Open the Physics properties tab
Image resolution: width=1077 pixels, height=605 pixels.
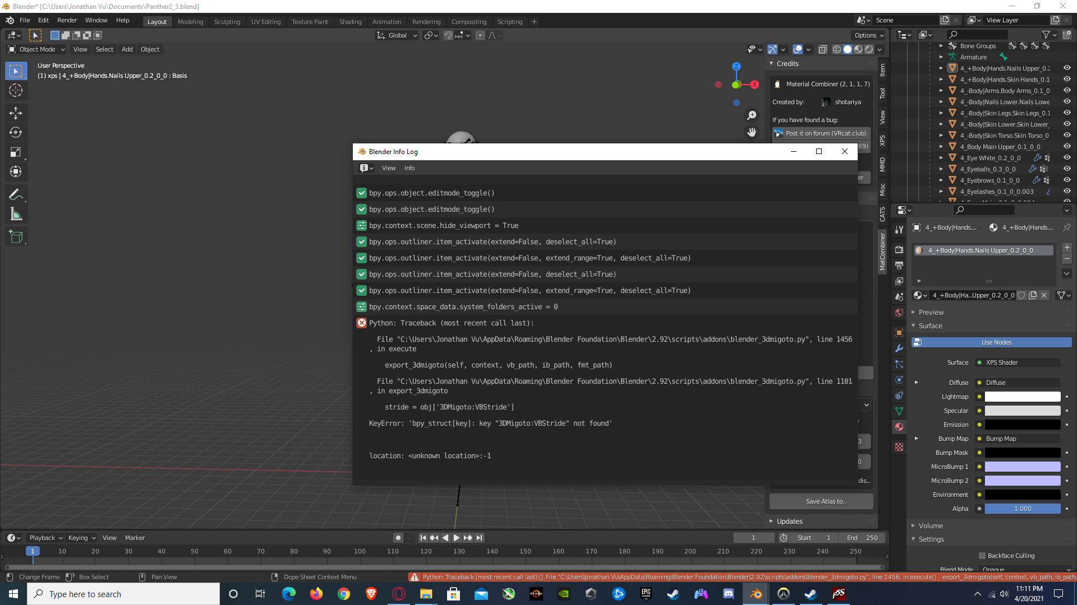[899, 380]
